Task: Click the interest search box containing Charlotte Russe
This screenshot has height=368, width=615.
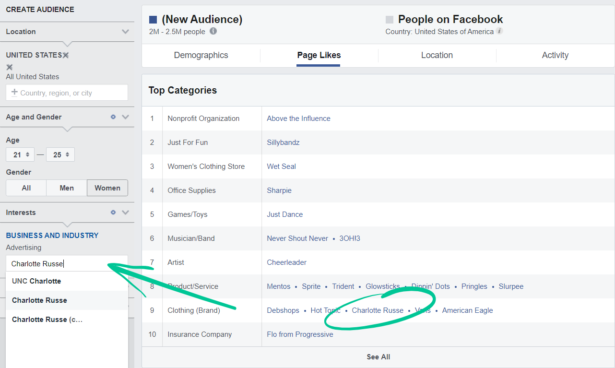Action: (67, 263)
